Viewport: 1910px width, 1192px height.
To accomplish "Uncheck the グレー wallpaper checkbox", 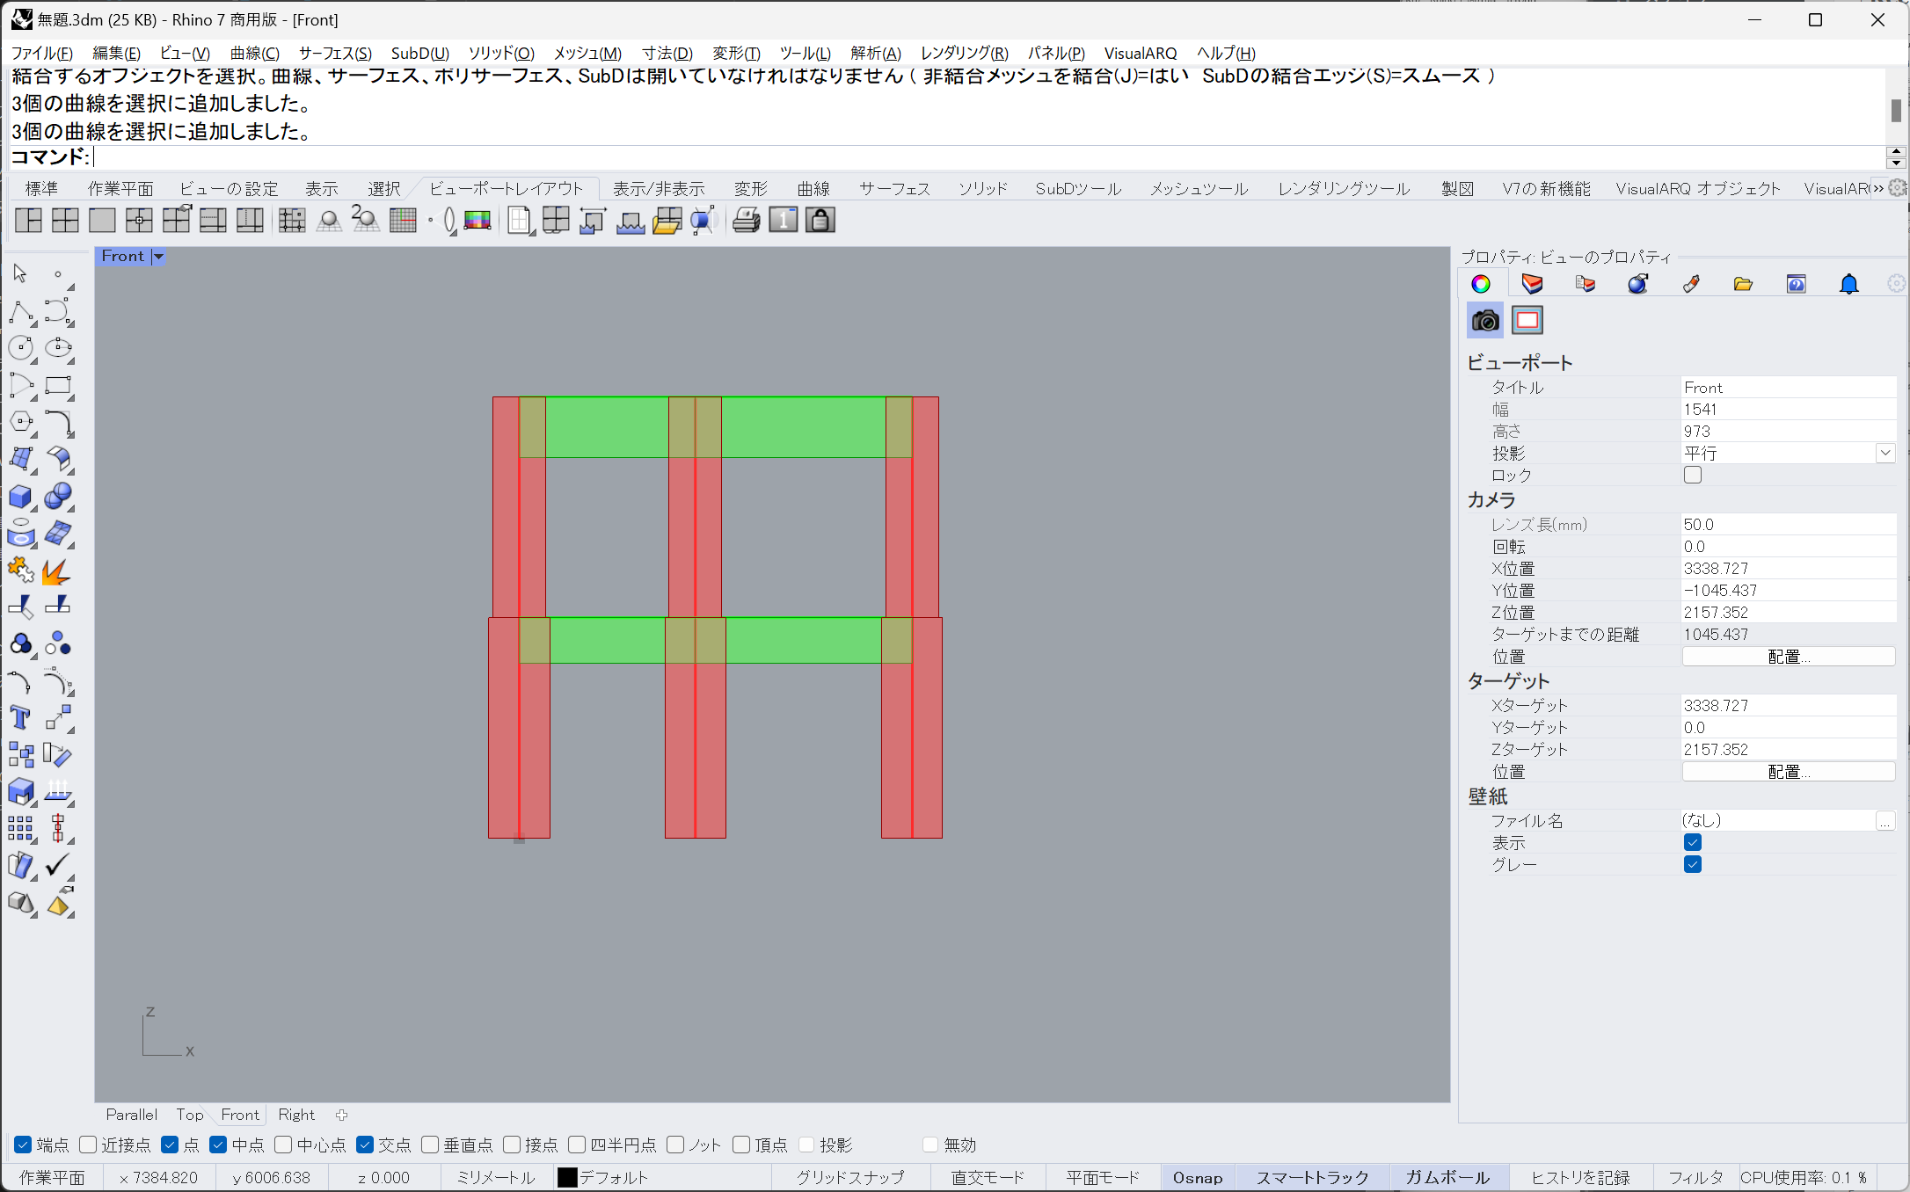I will [1693, 865].
